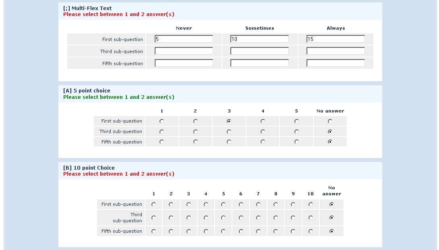
Task: Click the Fifth sub-question Never text field
Action: point(184,63)
